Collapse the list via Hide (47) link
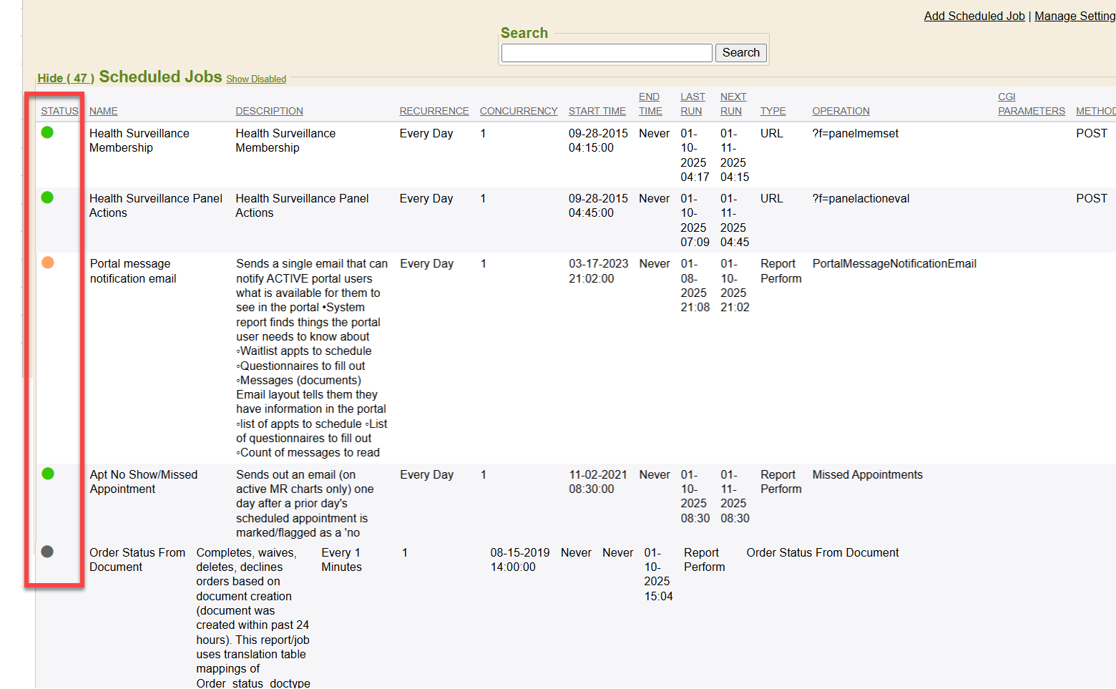1116x689 pixels. (65, 78)
